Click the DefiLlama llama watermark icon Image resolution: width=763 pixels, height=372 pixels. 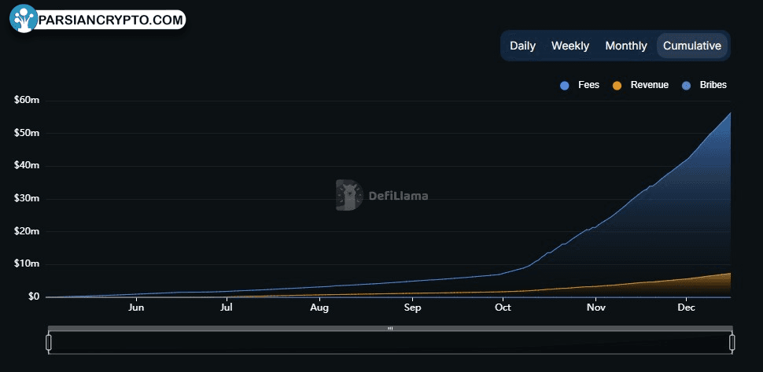(349, 196)
